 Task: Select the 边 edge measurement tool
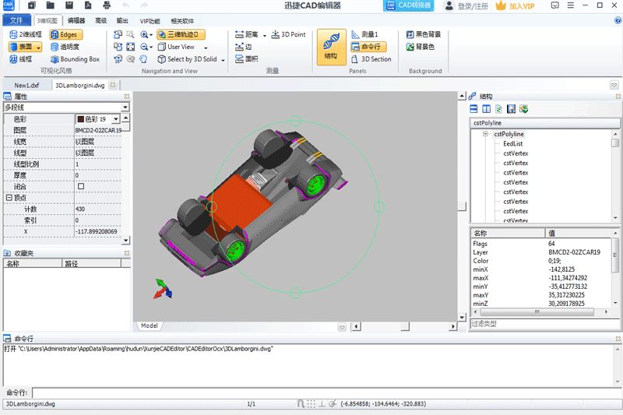point(244,47)
